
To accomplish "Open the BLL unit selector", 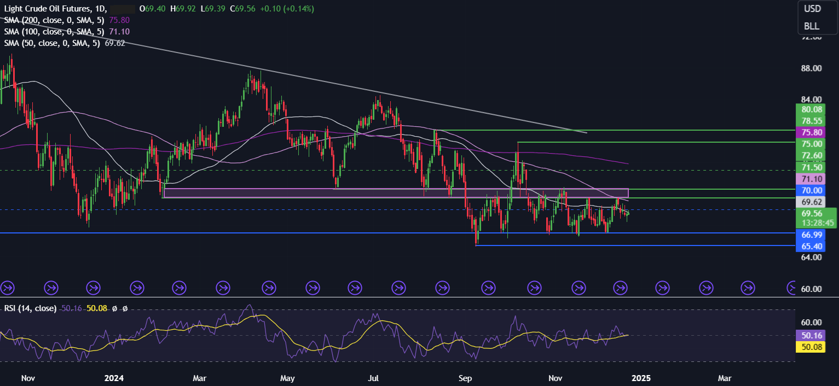I will (812, 26).
